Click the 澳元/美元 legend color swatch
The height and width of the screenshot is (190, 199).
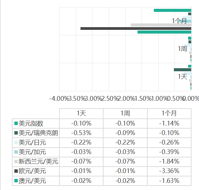tap(16, 180)
